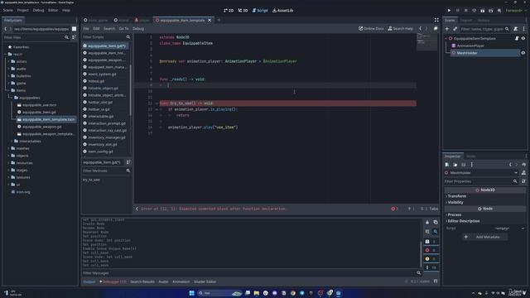Image resolution: width=530 pixels, height=298 pixels.
Task: Switch to the Import dock tab
Action: 465,20
